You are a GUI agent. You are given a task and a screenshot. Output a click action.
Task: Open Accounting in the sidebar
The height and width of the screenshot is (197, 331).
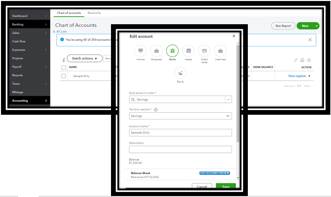(20, 100)
